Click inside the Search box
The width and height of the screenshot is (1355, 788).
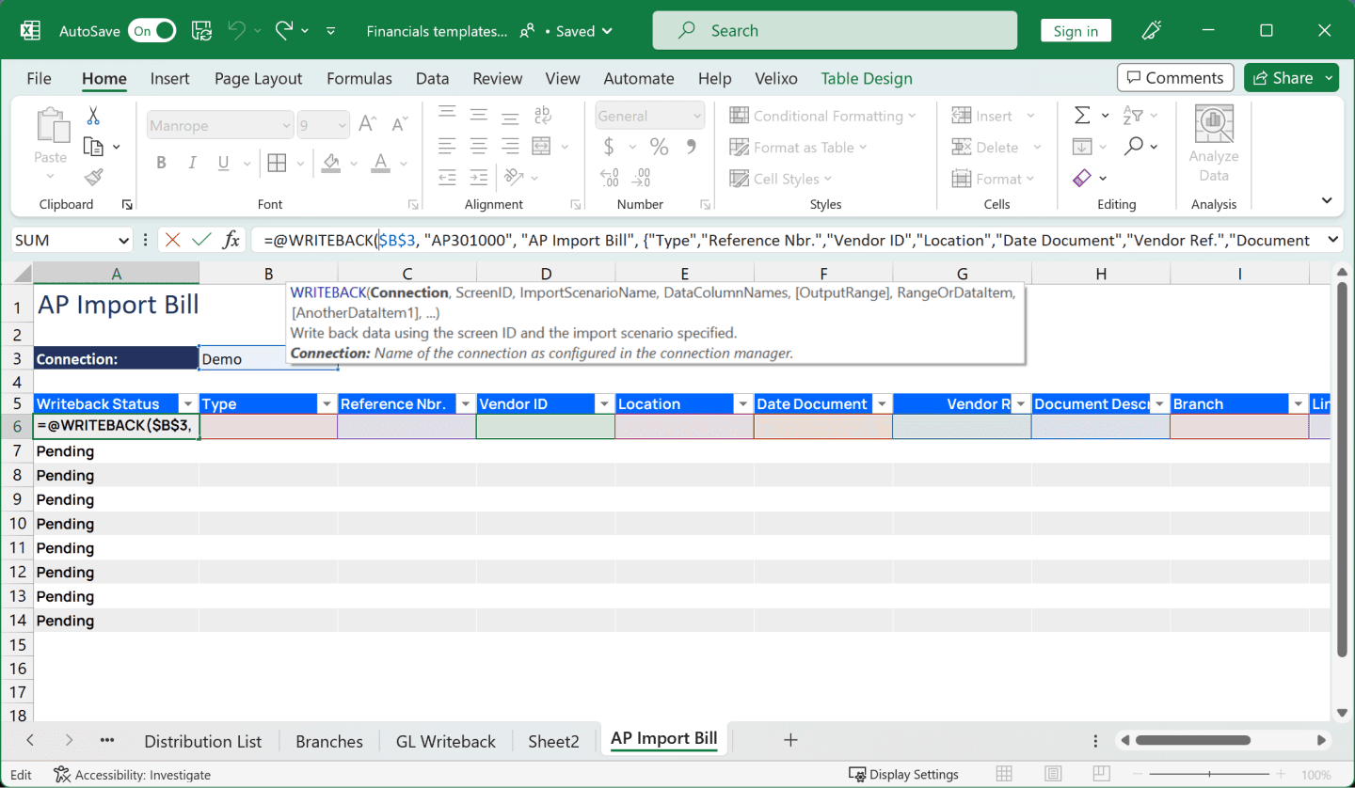tap(834, 30)
